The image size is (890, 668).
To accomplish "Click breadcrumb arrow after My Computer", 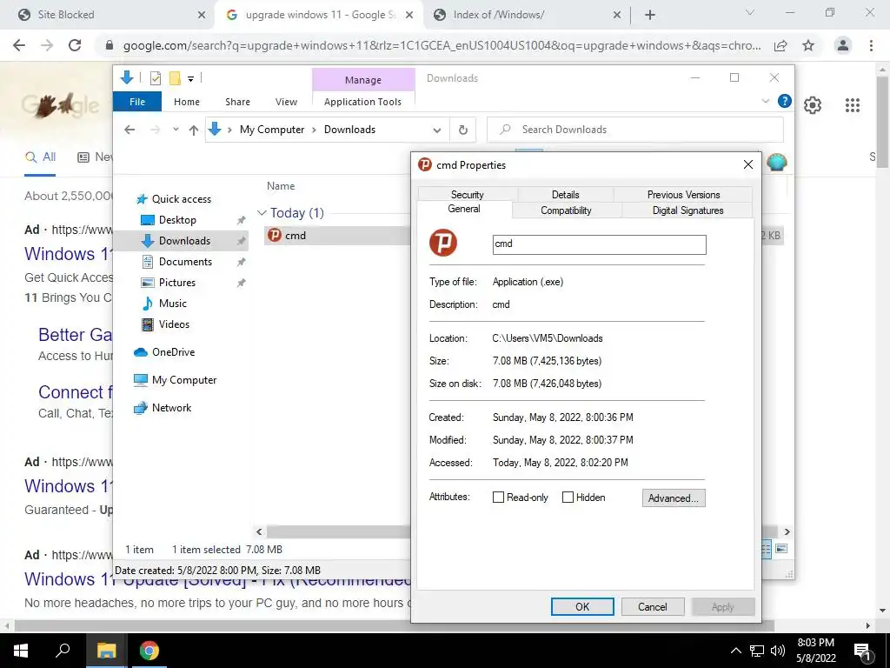I will point(314,130).
